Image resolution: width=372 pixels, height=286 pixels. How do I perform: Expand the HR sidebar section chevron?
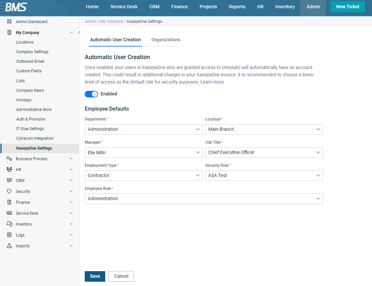point(71,169)
